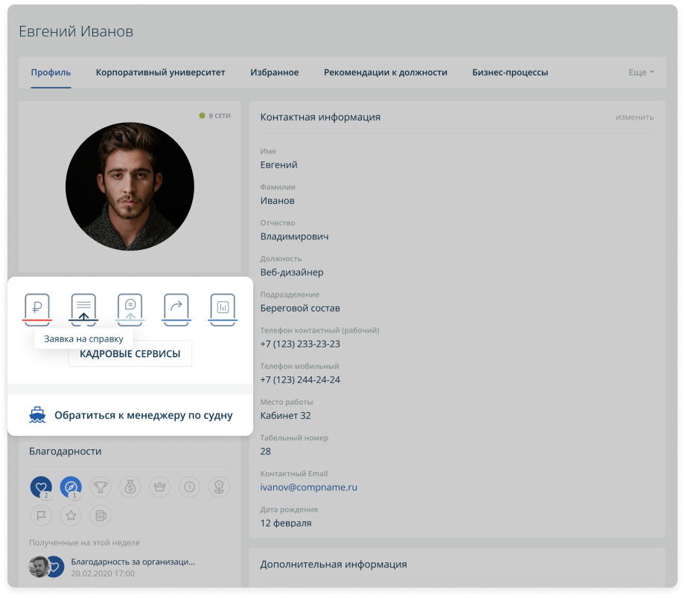Click the Евгений first name value
This screenshot has width=685, height=598.
(x=278, y=165)
